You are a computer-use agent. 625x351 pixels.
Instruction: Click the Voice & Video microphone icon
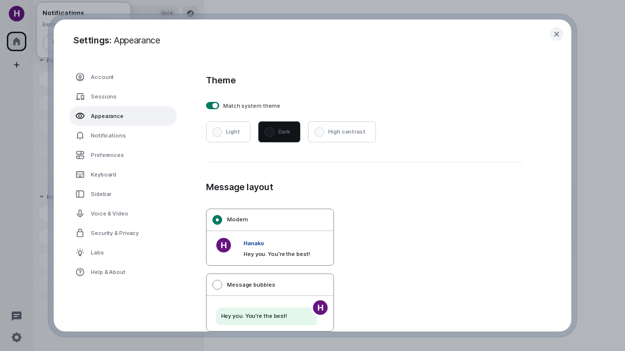coord(80,214)
